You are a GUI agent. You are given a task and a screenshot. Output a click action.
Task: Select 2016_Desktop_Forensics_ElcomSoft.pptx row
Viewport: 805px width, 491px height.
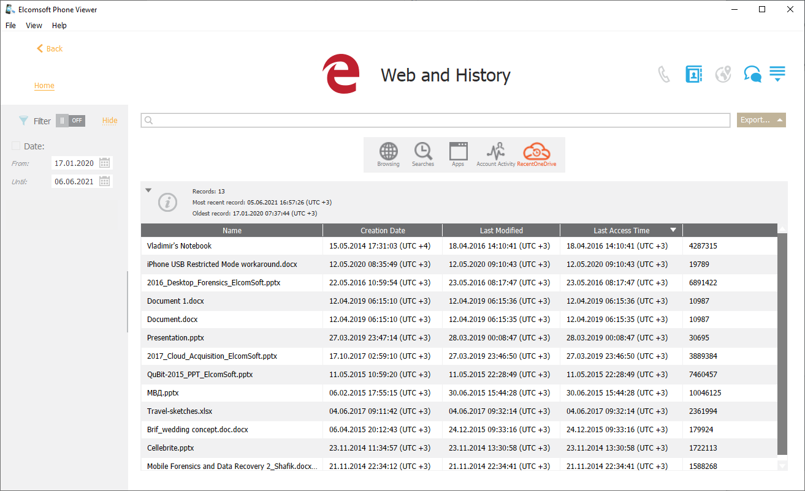pos(459,283)
